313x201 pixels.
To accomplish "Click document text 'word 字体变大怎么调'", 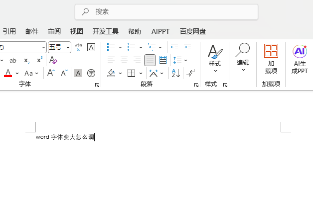I will pyautogui.click(x=65, y=137).
